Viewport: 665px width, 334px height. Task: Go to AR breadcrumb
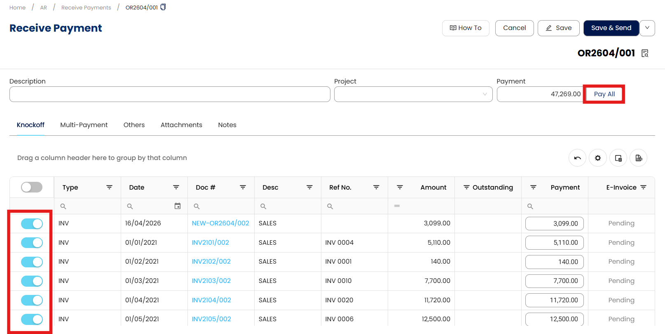(x=44, y=7)
